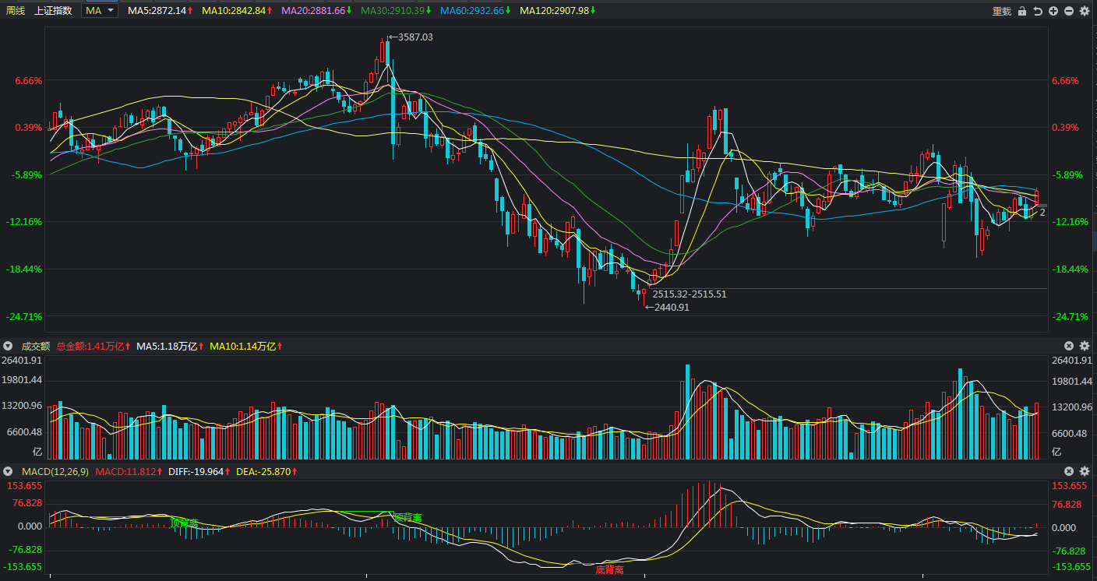The height and width of the screenshot is (581, 1097).
Task: Expand the MACD indicator selector arrow
Action: pos(9,471)
